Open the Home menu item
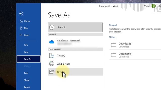161x90 pixels. coord(28,21)
